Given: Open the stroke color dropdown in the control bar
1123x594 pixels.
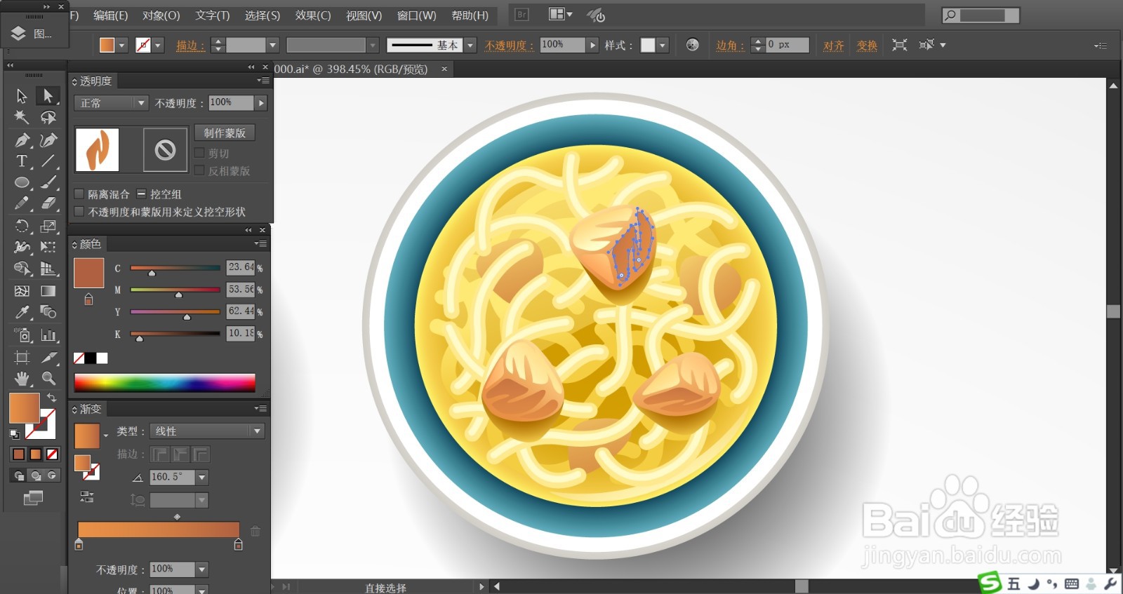Looking at the screenshot, I should 158,46.
